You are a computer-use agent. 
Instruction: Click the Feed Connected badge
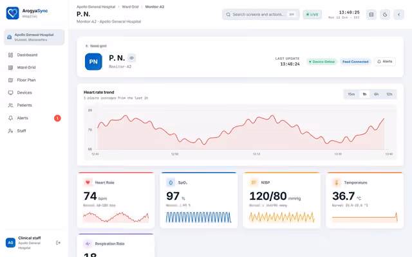pyautogui.click(x=355, y=62)
